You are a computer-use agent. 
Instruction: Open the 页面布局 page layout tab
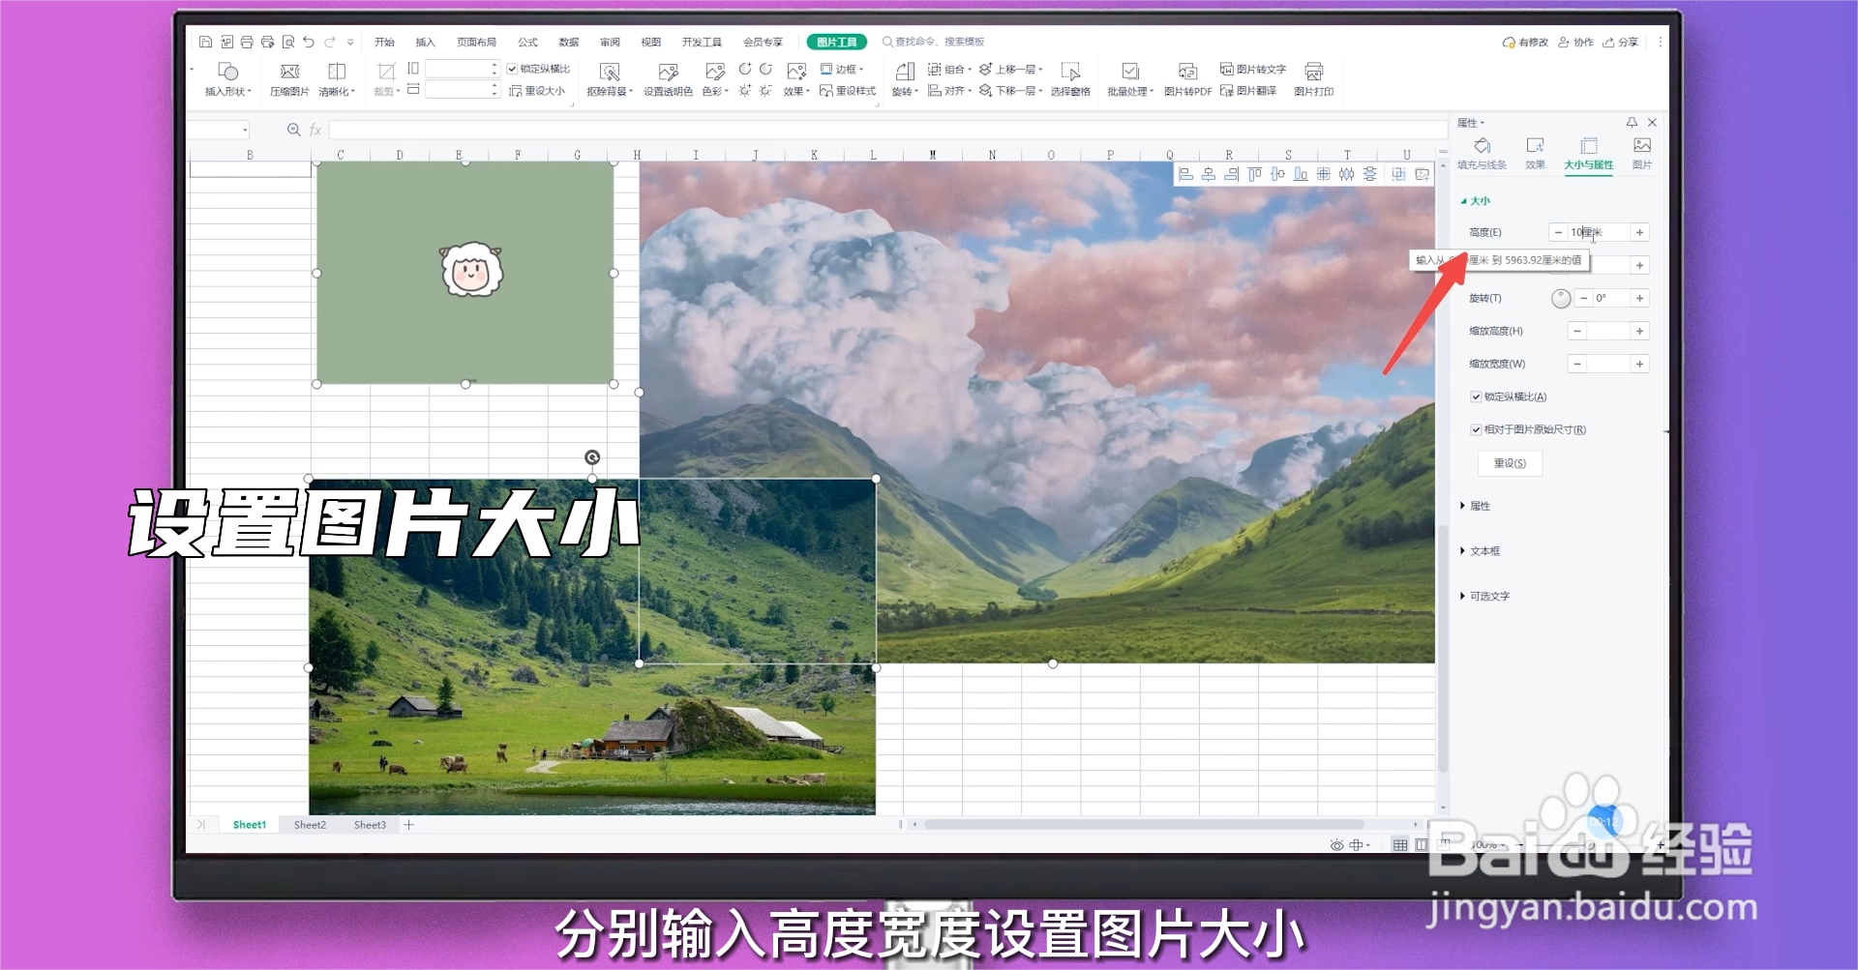(476, 42)
